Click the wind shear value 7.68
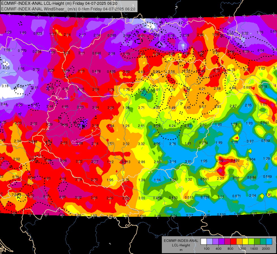The image size is (277, 254). coord(156,36)
